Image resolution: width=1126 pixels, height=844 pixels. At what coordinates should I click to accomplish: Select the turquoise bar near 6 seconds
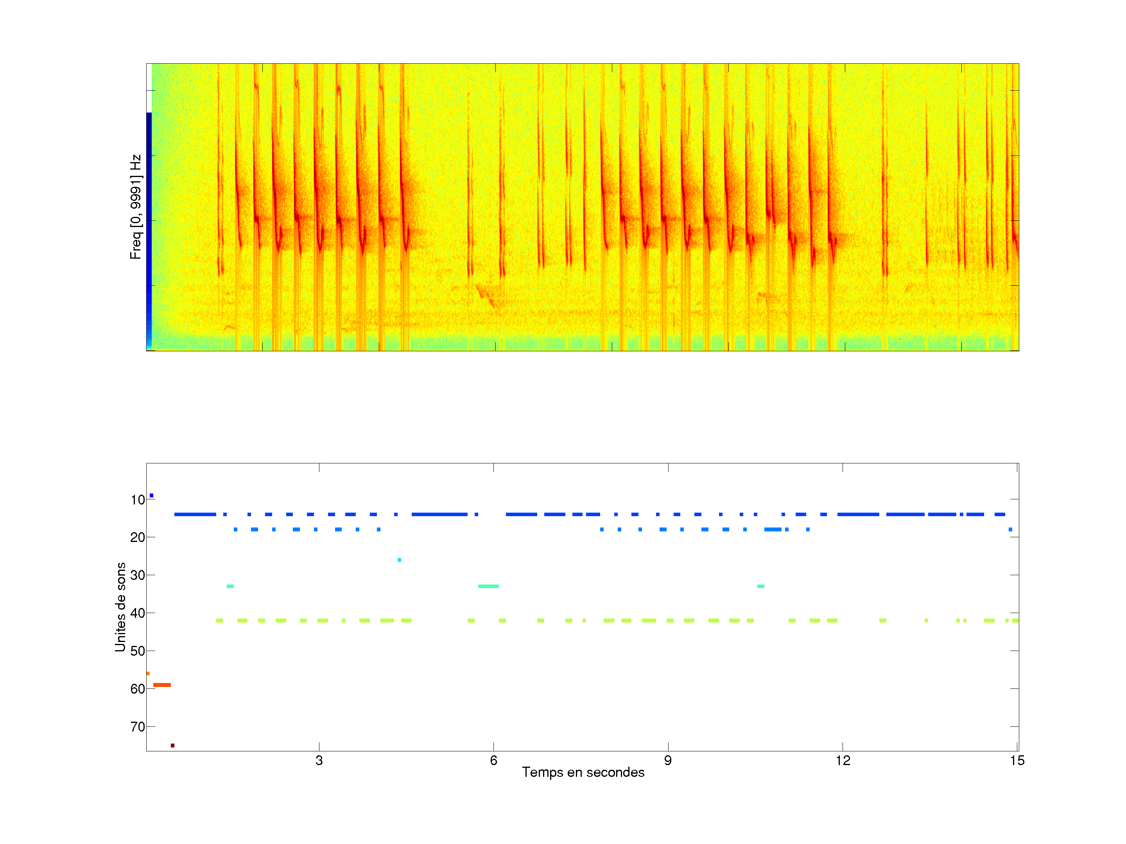click(x=488, y=586)
